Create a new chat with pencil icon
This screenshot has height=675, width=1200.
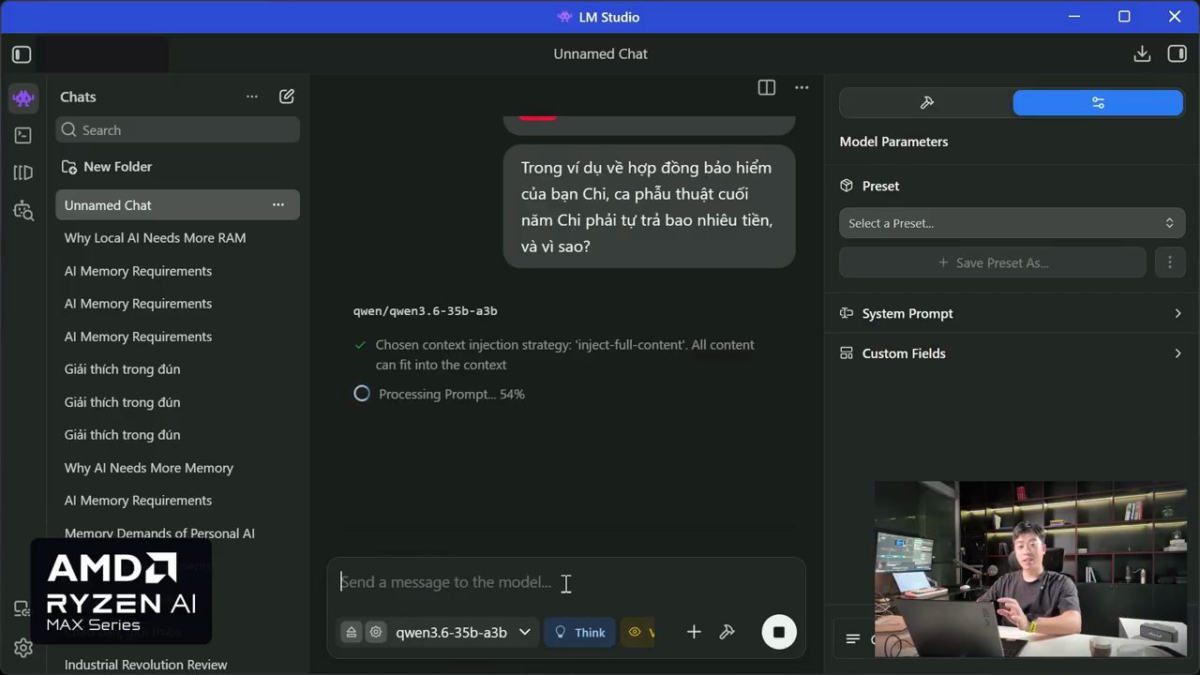coord(287,97)
